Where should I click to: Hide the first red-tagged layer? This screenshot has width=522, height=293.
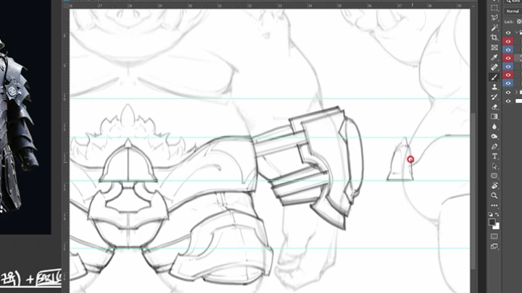pos(508,41)
